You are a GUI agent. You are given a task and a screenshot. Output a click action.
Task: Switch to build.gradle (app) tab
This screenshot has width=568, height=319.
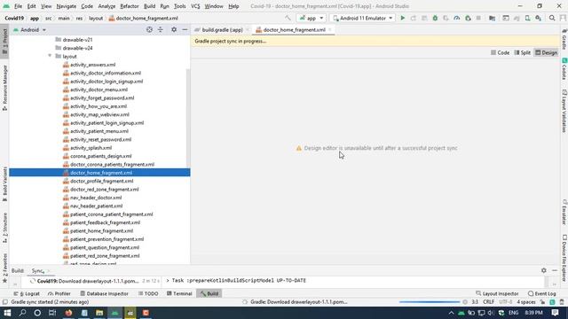(x=222, y=30)
